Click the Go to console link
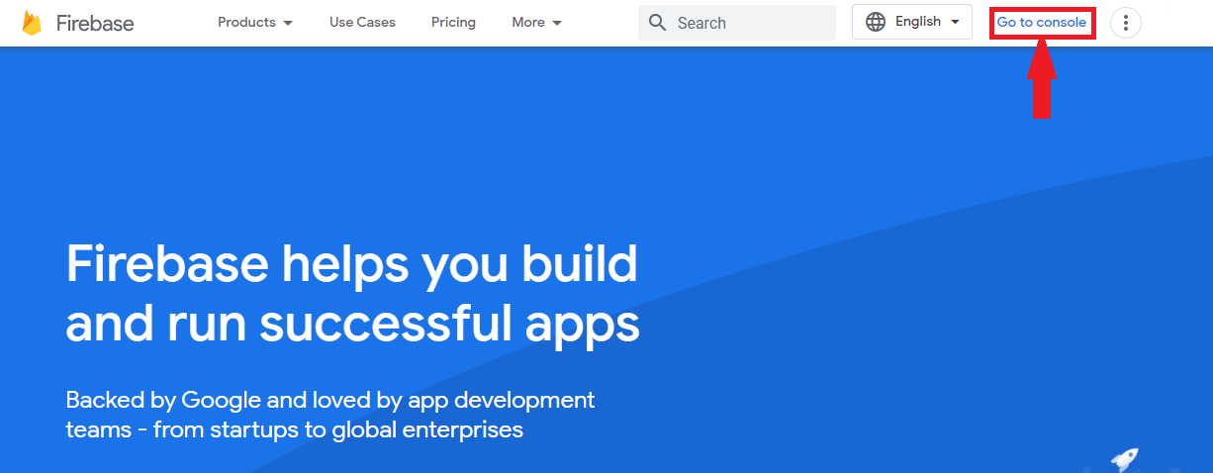 [1042, 22]
